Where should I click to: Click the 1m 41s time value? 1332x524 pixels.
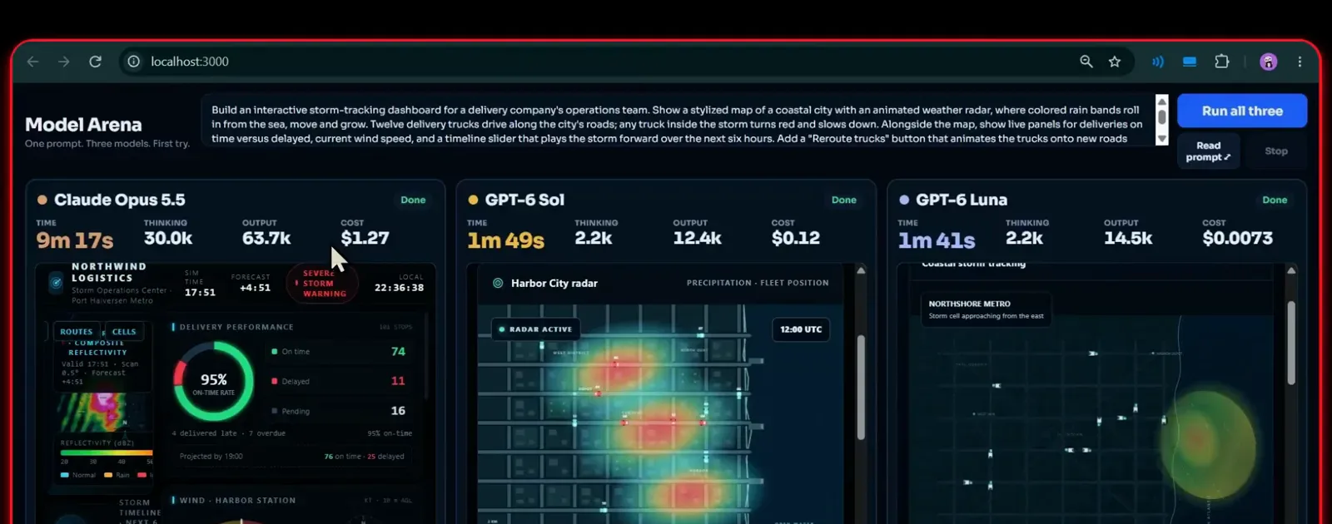pos(937,240)
